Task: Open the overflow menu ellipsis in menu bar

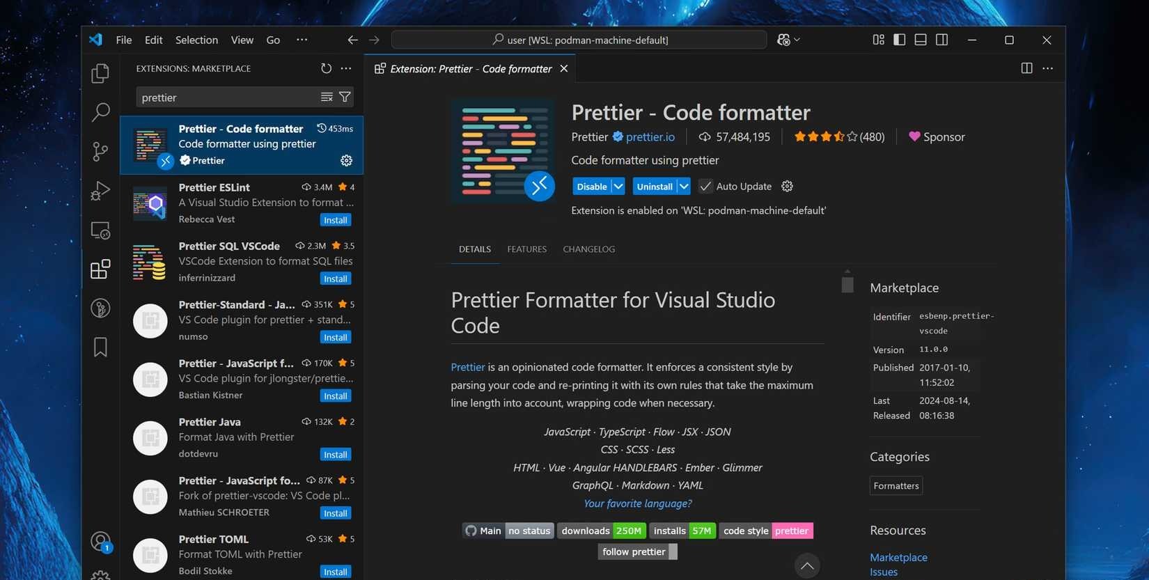Action: 302,40
